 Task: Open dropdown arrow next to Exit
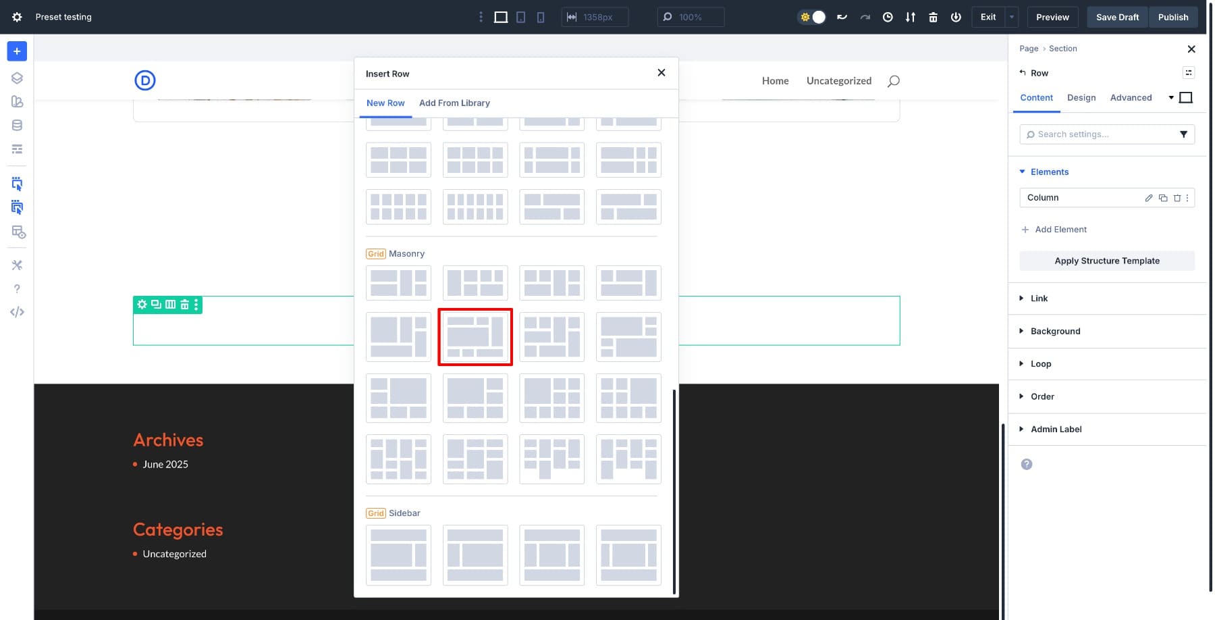point(1011,17)
